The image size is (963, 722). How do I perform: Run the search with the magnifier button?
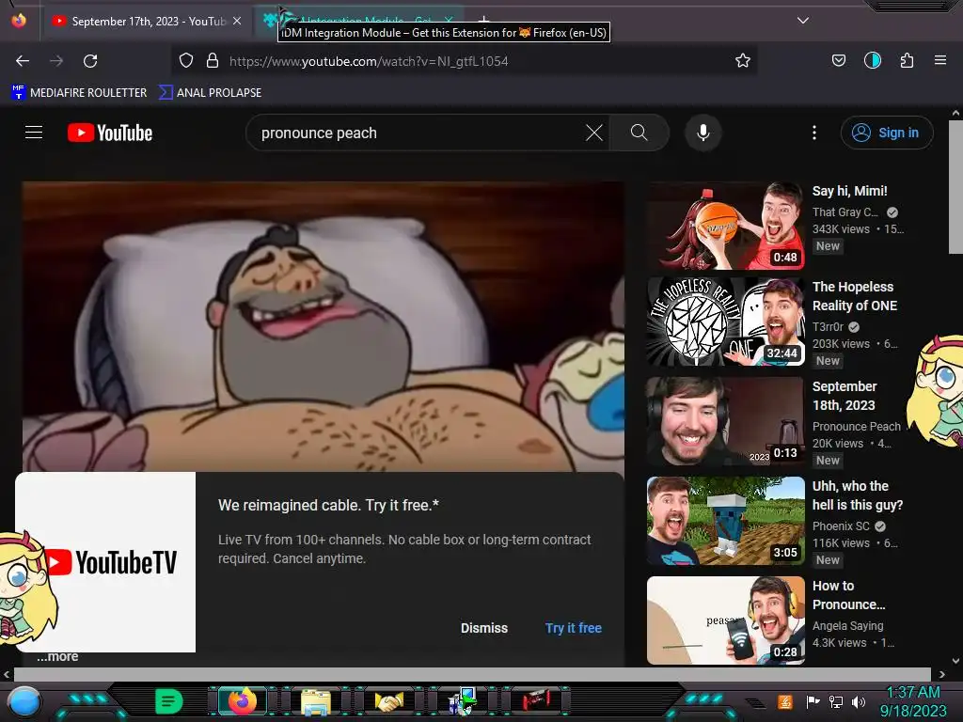pyautogui.click(x=639, y=133)
